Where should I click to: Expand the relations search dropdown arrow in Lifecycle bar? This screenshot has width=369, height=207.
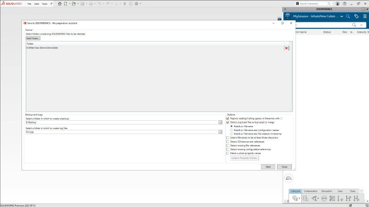tap(318, 199)
